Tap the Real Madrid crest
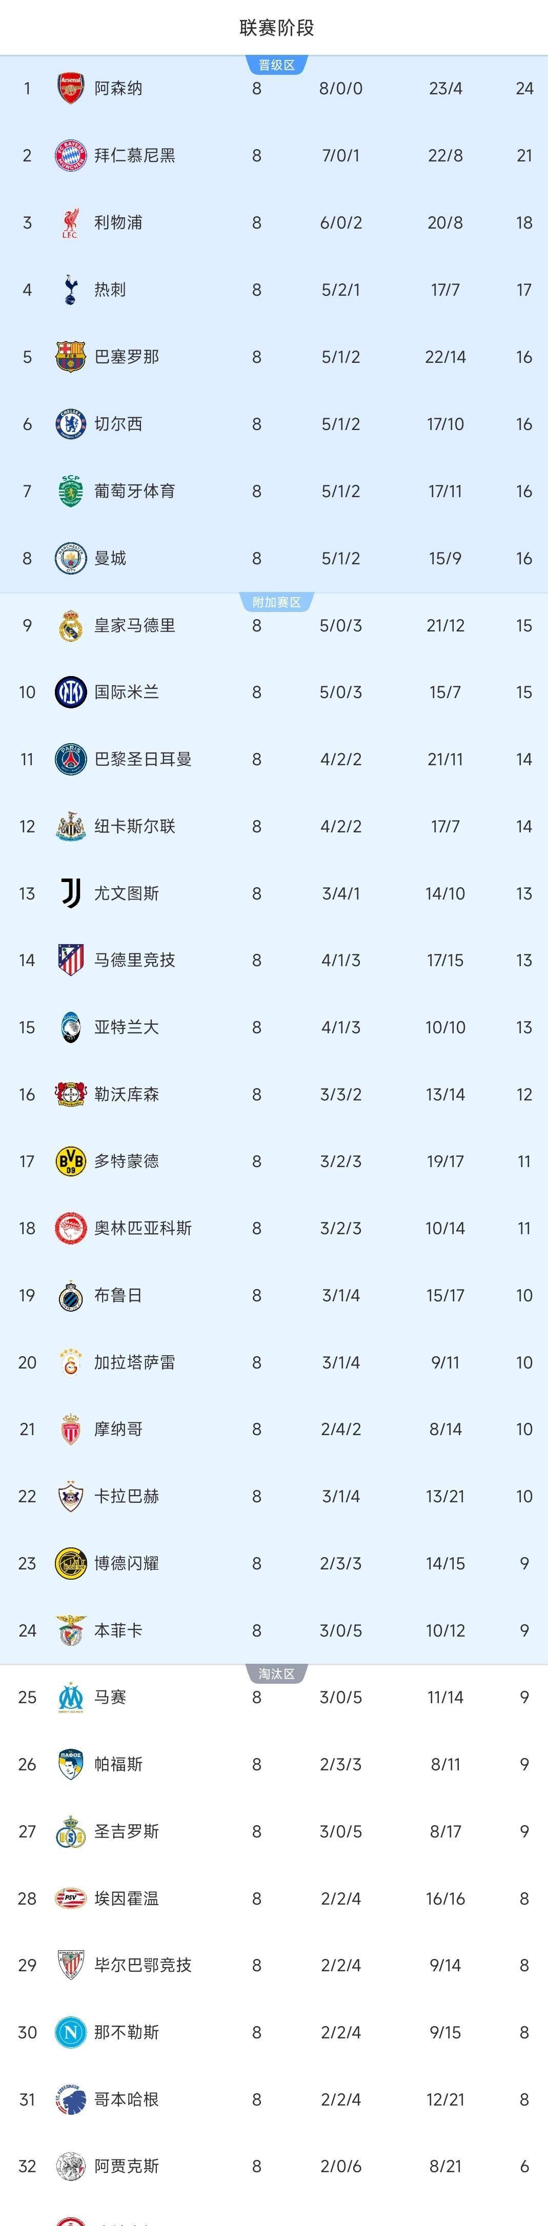Viewport: 548px width, 2226px height. coord(70,626)
